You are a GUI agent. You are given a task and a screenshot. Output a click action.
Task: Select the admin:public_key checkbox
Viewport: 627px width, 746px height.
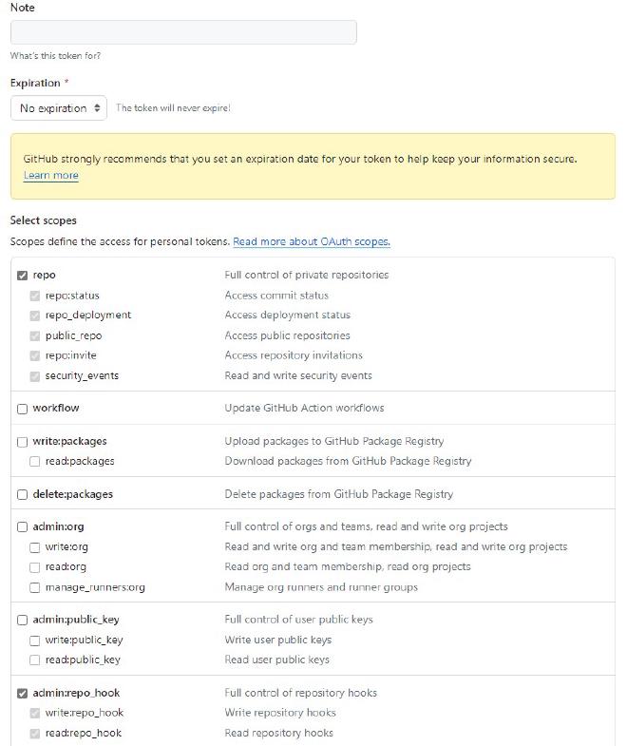click(x=23, y=620)
